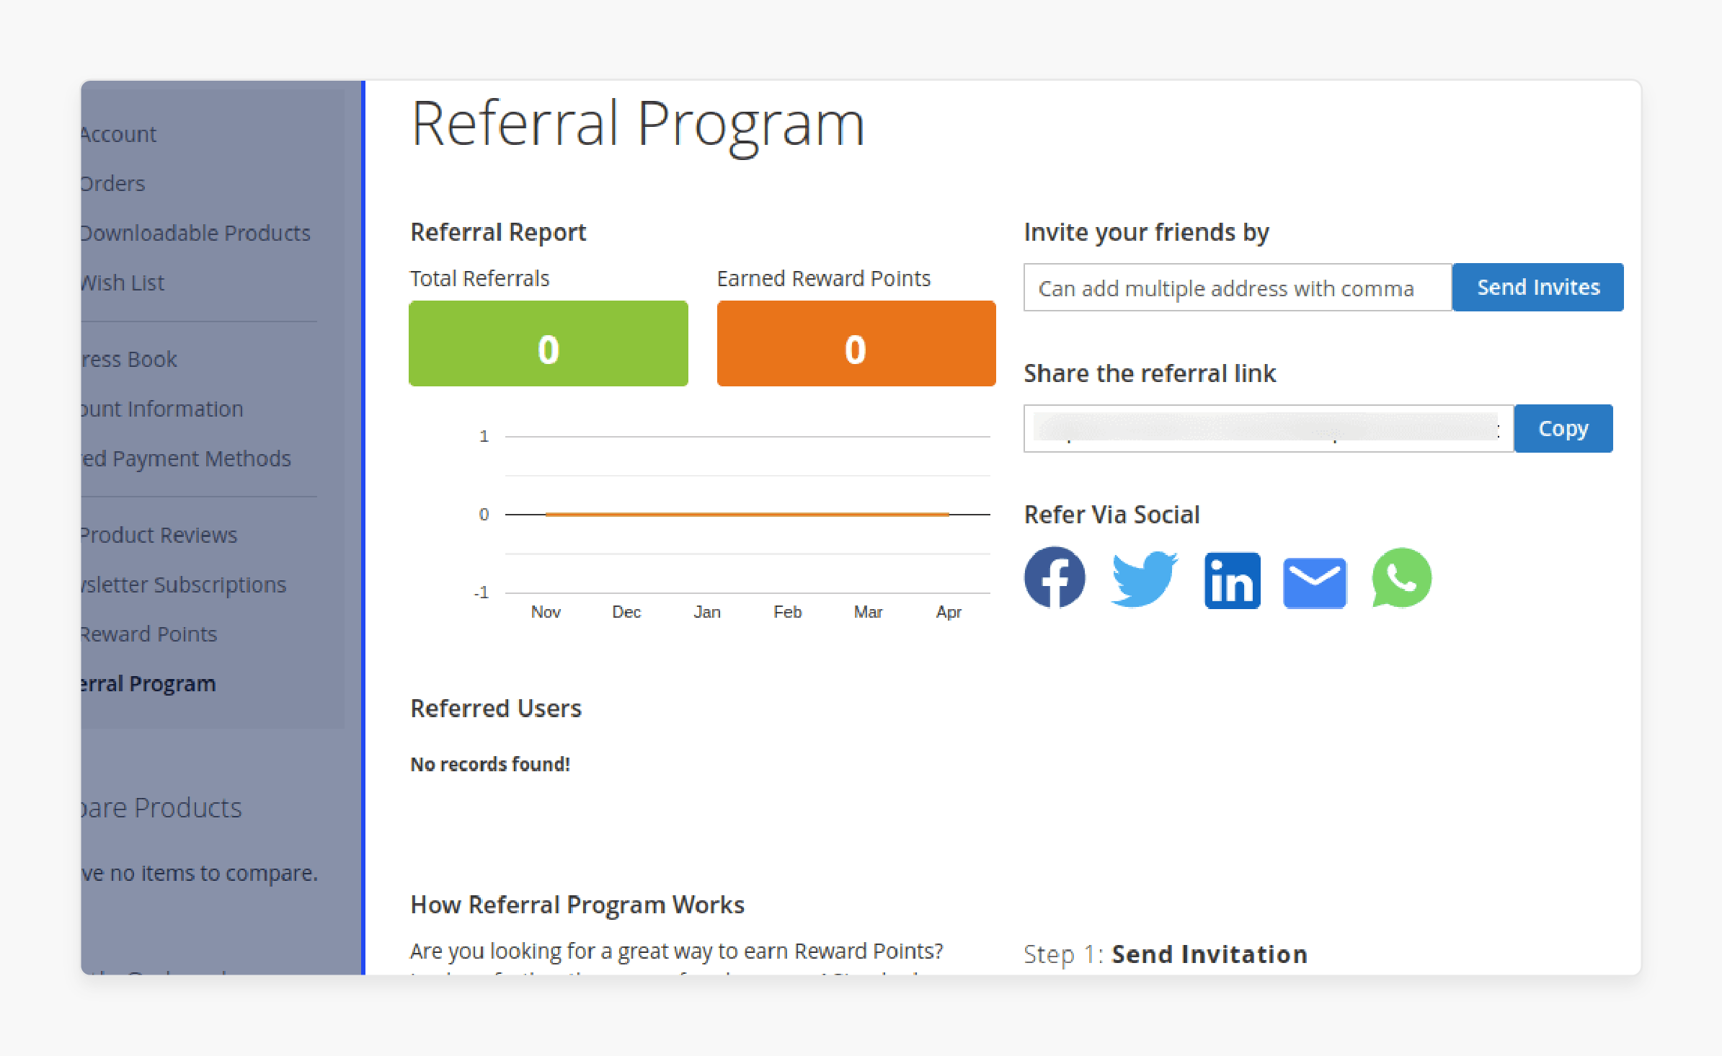Select Referral Program in sidebar
The height and width of the screenshot is (1056, 1722).
tap(148, 683)
